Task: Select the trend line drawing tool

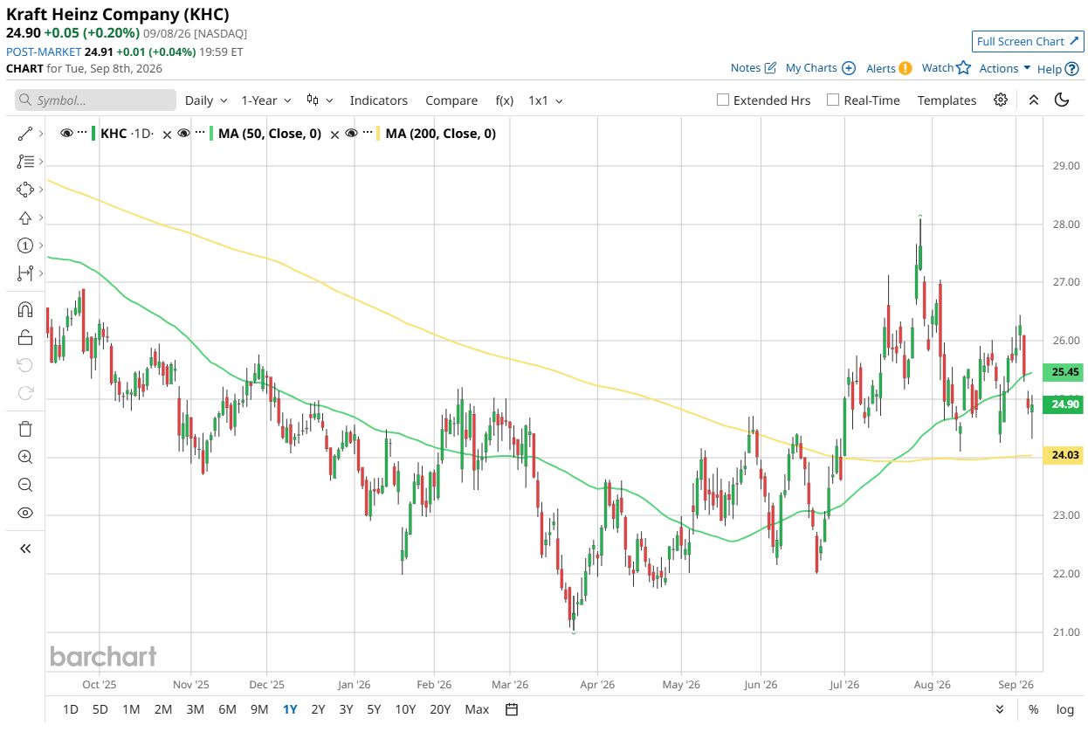Action: click(x=25, y=134)
